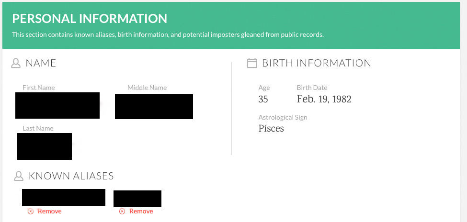
Task: Click the person icon beside KNOWN ALIASES
Action: tap(19, 176)
